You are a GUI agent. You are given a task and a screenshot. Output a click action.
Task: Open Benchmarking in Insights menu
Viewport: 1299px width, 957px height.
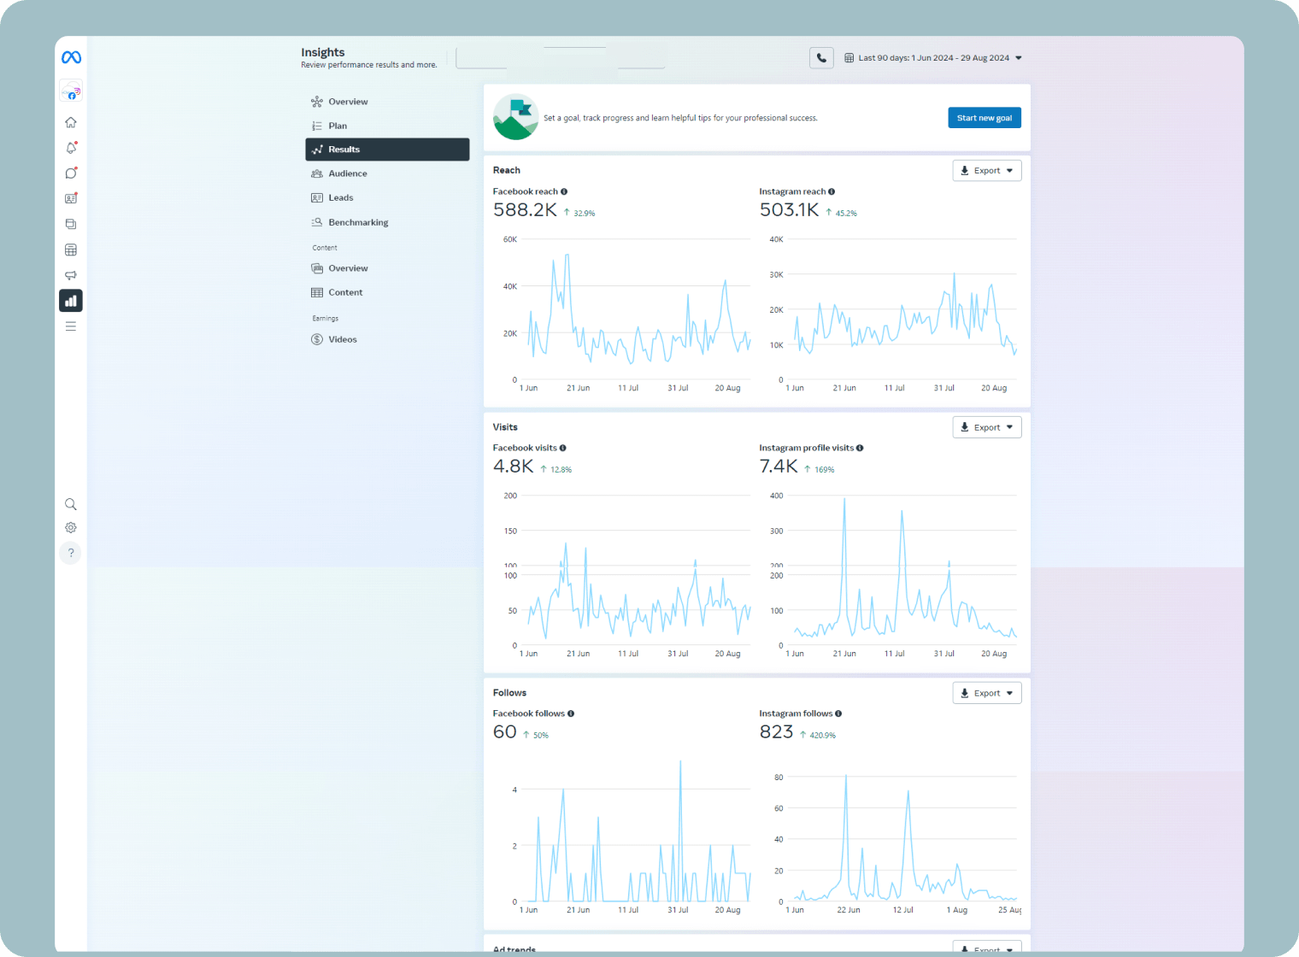[387, 222]
